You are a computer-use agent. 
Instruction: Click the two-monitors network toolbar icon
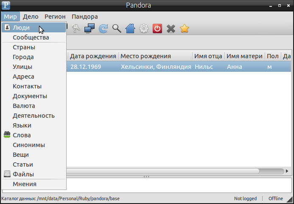(90, 28)
